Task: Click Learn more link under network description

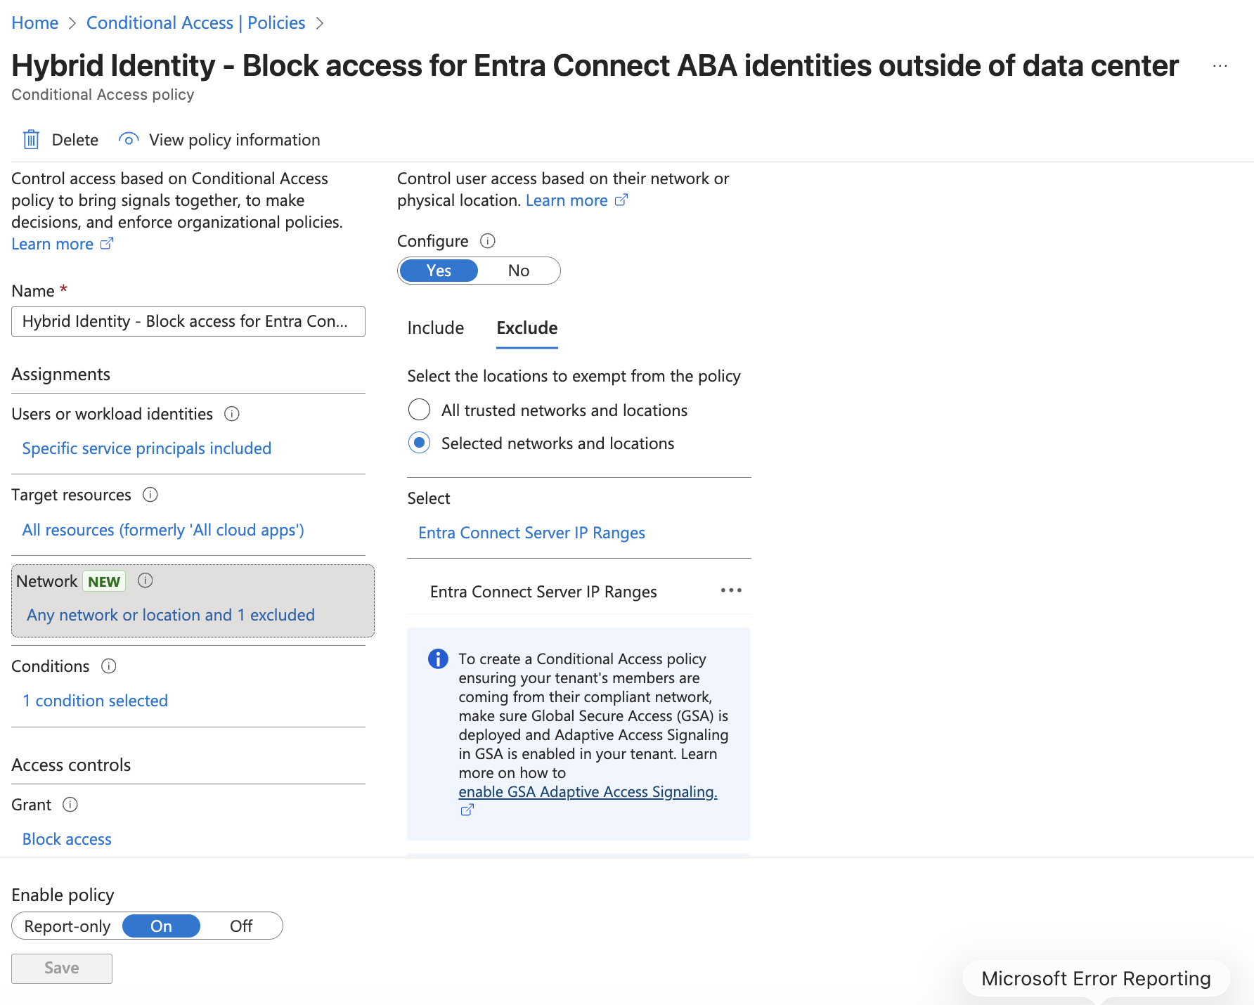Action: [567, 200]
